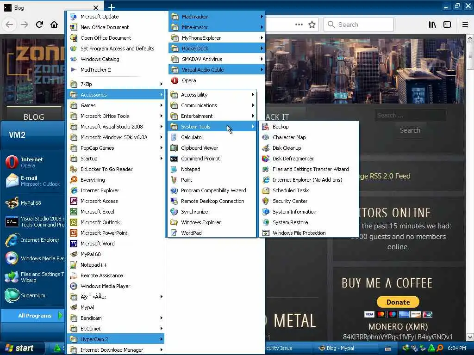Screen dimensions: 474x355
Task: Launch Microsoft Excel from programs list
Action: pyautogui.click(x=116, y=212)
